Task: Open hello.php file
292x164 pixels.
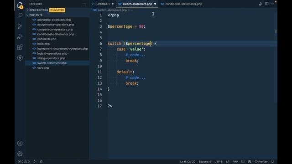Action: click(43, 44)
